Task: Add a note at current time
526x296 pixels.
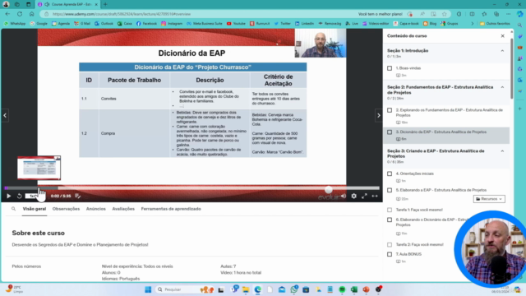Action: (x=78, y=196)
